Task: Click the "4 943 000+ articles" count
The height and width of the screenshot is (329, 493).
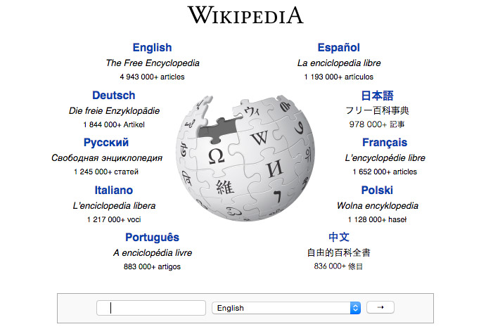Action: tap(152, 77)
